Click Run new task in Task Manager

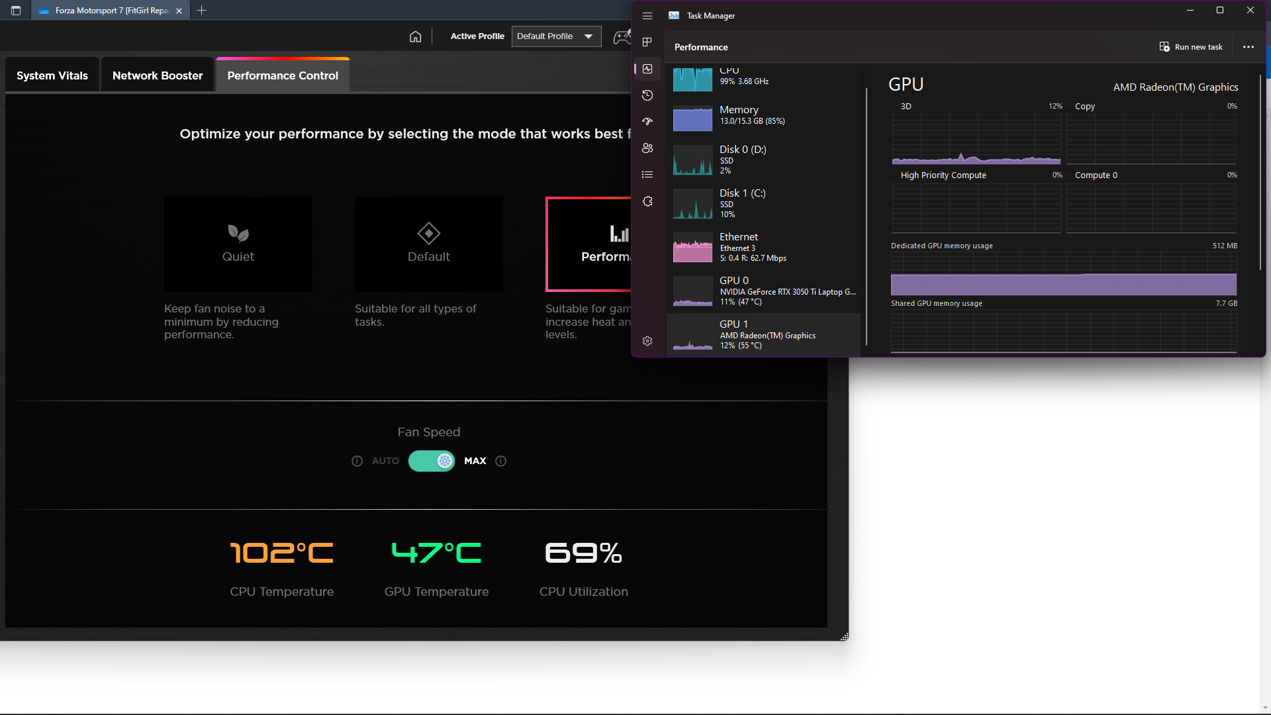tap(1191, 47)
